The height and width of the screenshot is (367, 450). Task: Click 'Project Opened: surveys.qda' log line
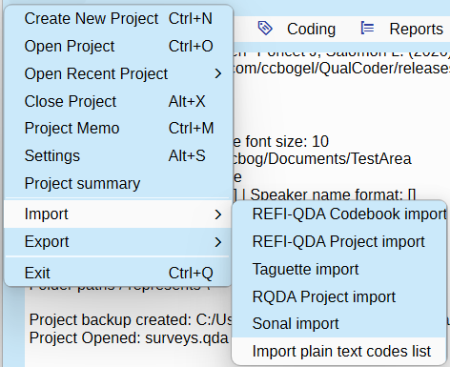(129, 338)
